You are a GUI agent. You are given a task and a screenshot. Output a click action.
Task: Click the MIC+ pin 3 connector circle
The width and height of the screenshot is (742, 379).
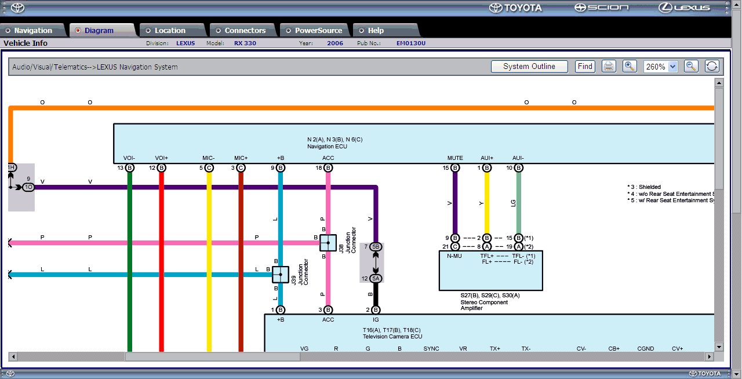click(x=241, y=168)
